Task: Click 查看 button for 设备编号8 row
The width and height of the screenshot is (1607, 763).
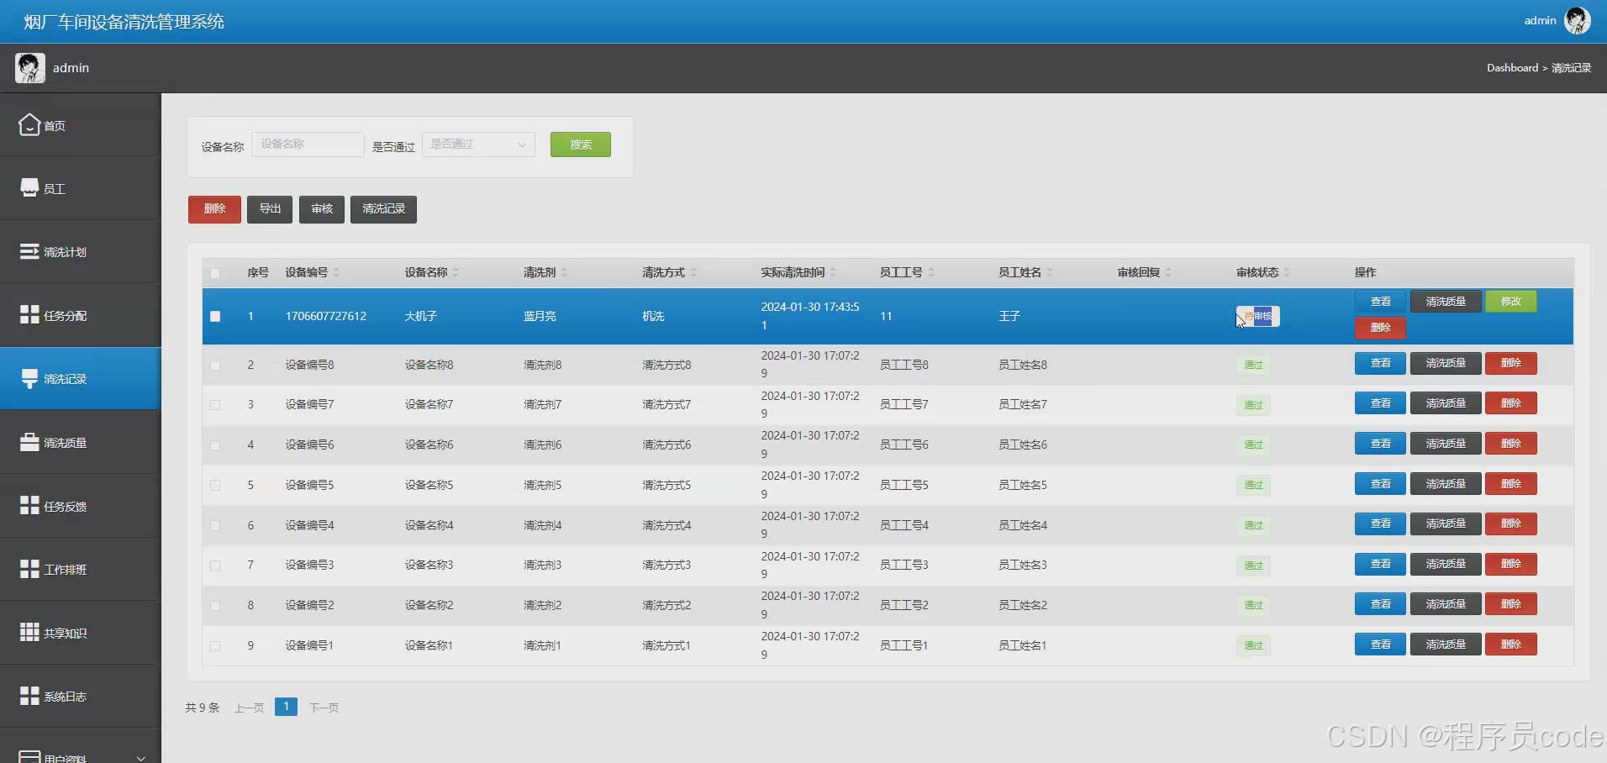Action: pos(1380,363)
